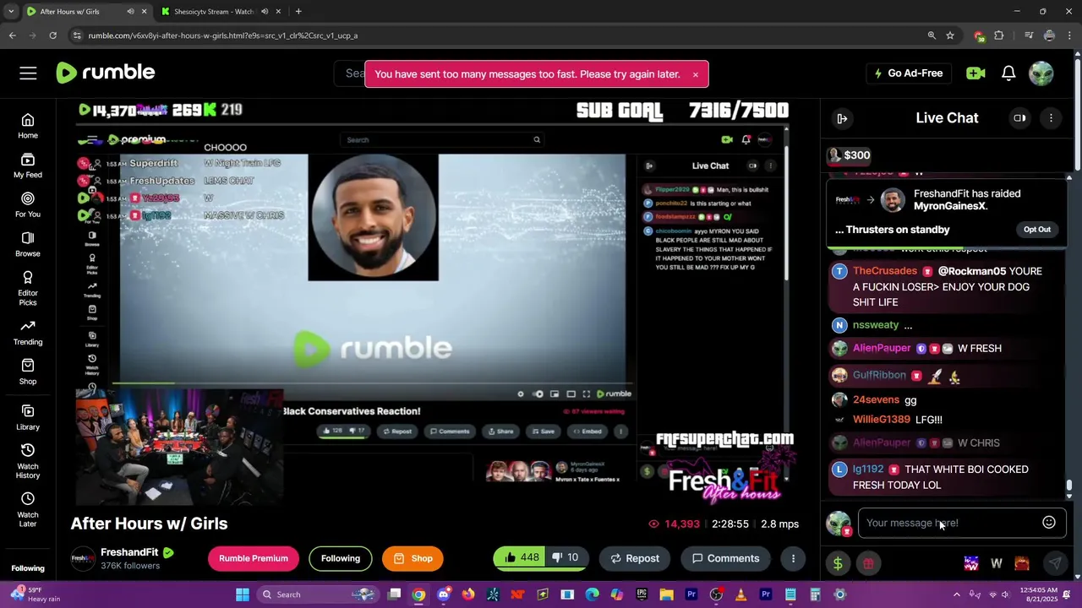Open Watch History in the sidebar

click(28, 461)
